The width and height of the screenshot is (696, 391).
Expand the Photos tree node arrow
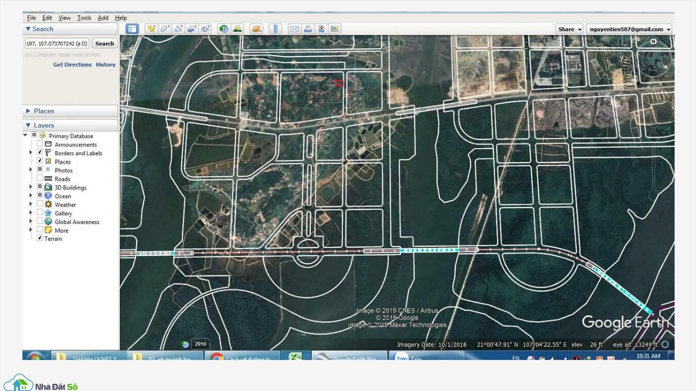[x=31, y=170]
